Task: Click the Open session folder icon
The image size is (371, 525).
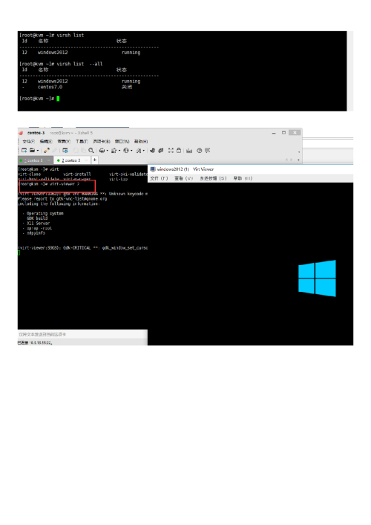Action: click(33, 150)
